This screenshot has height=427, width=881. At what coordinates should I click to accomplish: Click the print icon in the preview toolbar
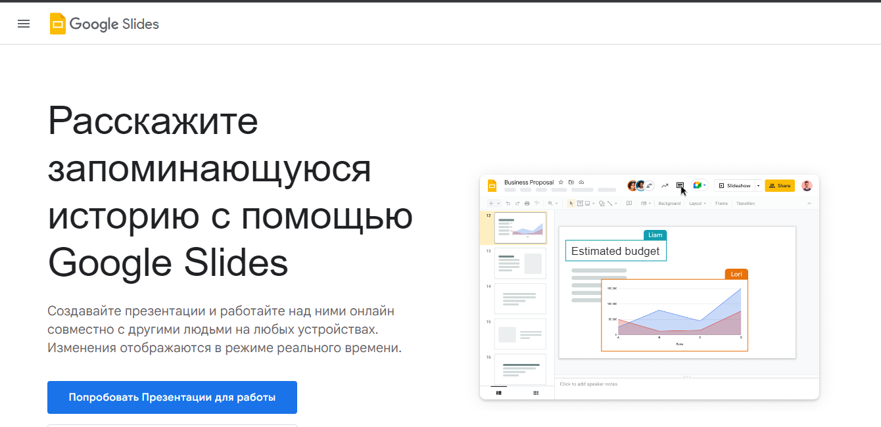(x=527, y=204)
